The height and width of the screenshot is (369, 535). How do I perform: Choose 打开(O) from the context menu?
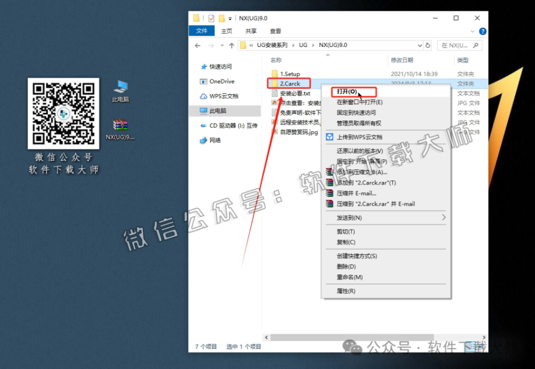click(x=346, y=92)
